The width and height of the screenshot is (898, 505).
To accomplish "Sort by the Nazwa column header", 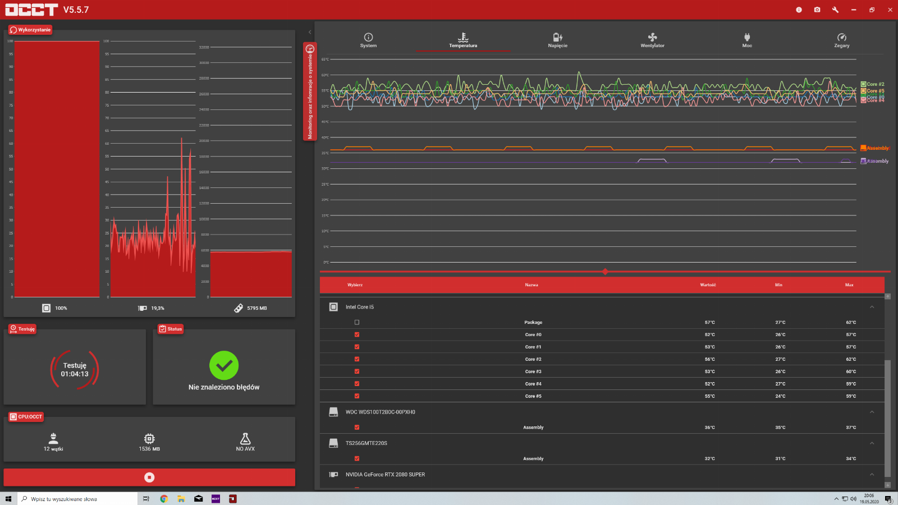I will tap(532, 285).
